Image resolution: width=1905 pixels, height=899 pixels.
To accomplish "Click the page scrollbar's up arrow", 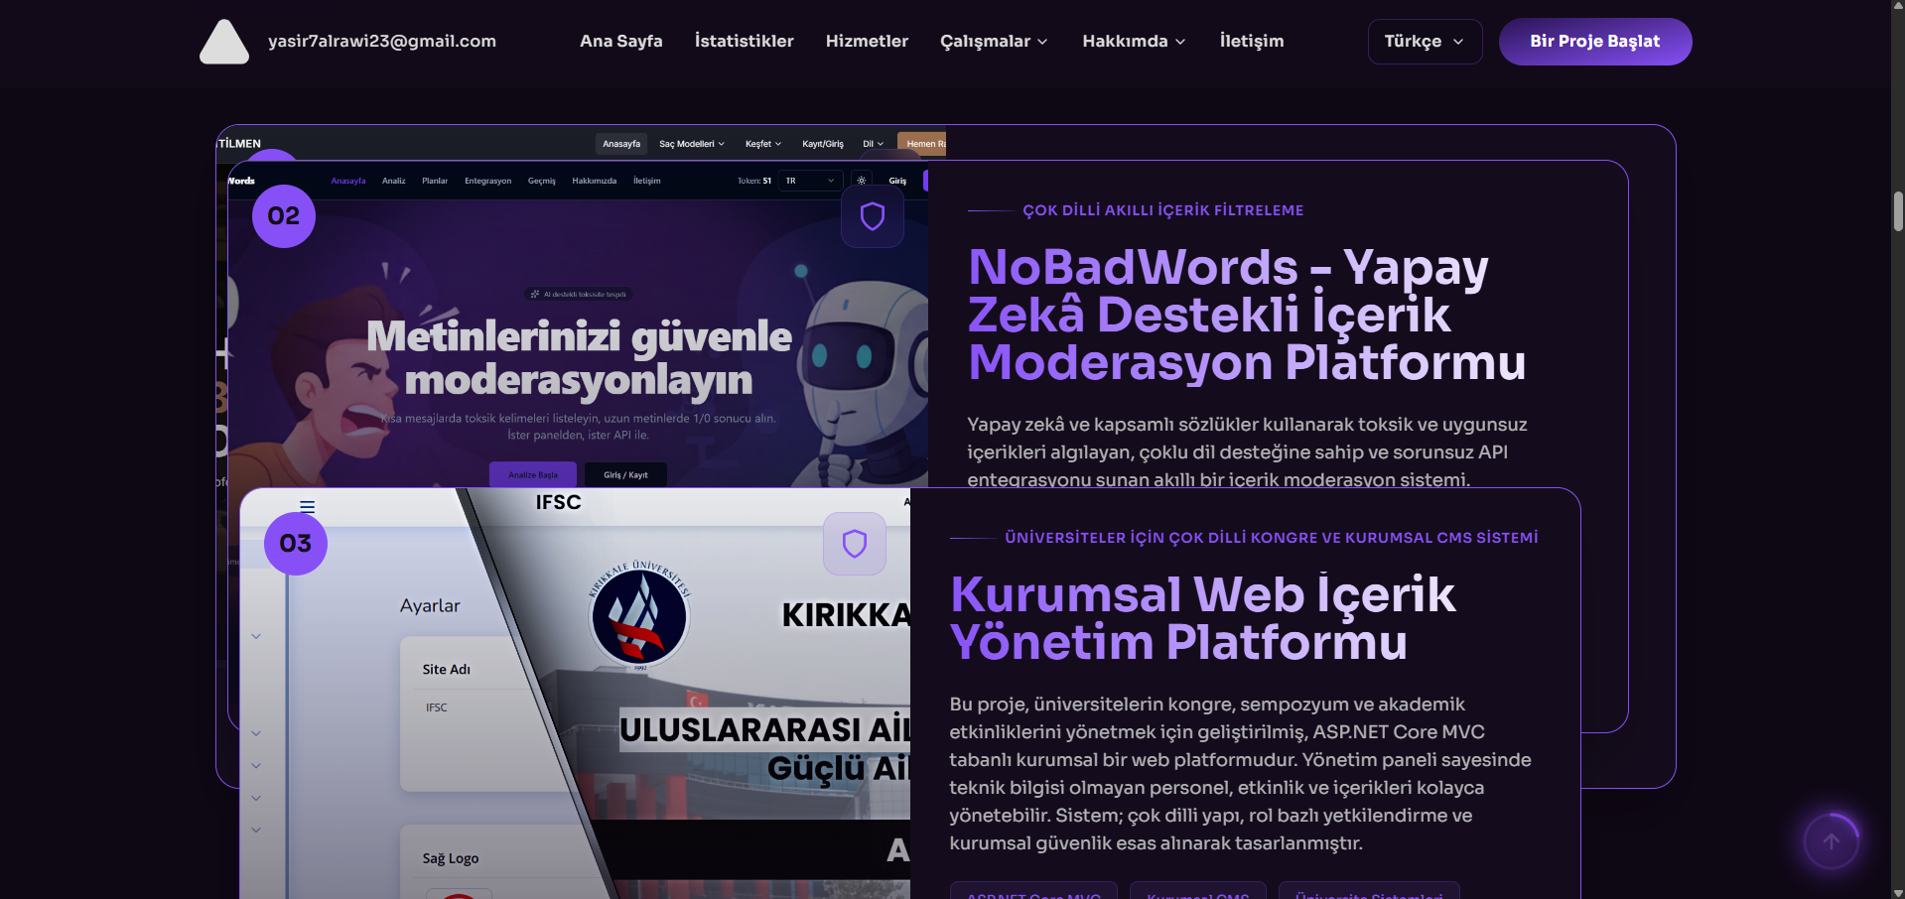I will [x=1897, y=6].
